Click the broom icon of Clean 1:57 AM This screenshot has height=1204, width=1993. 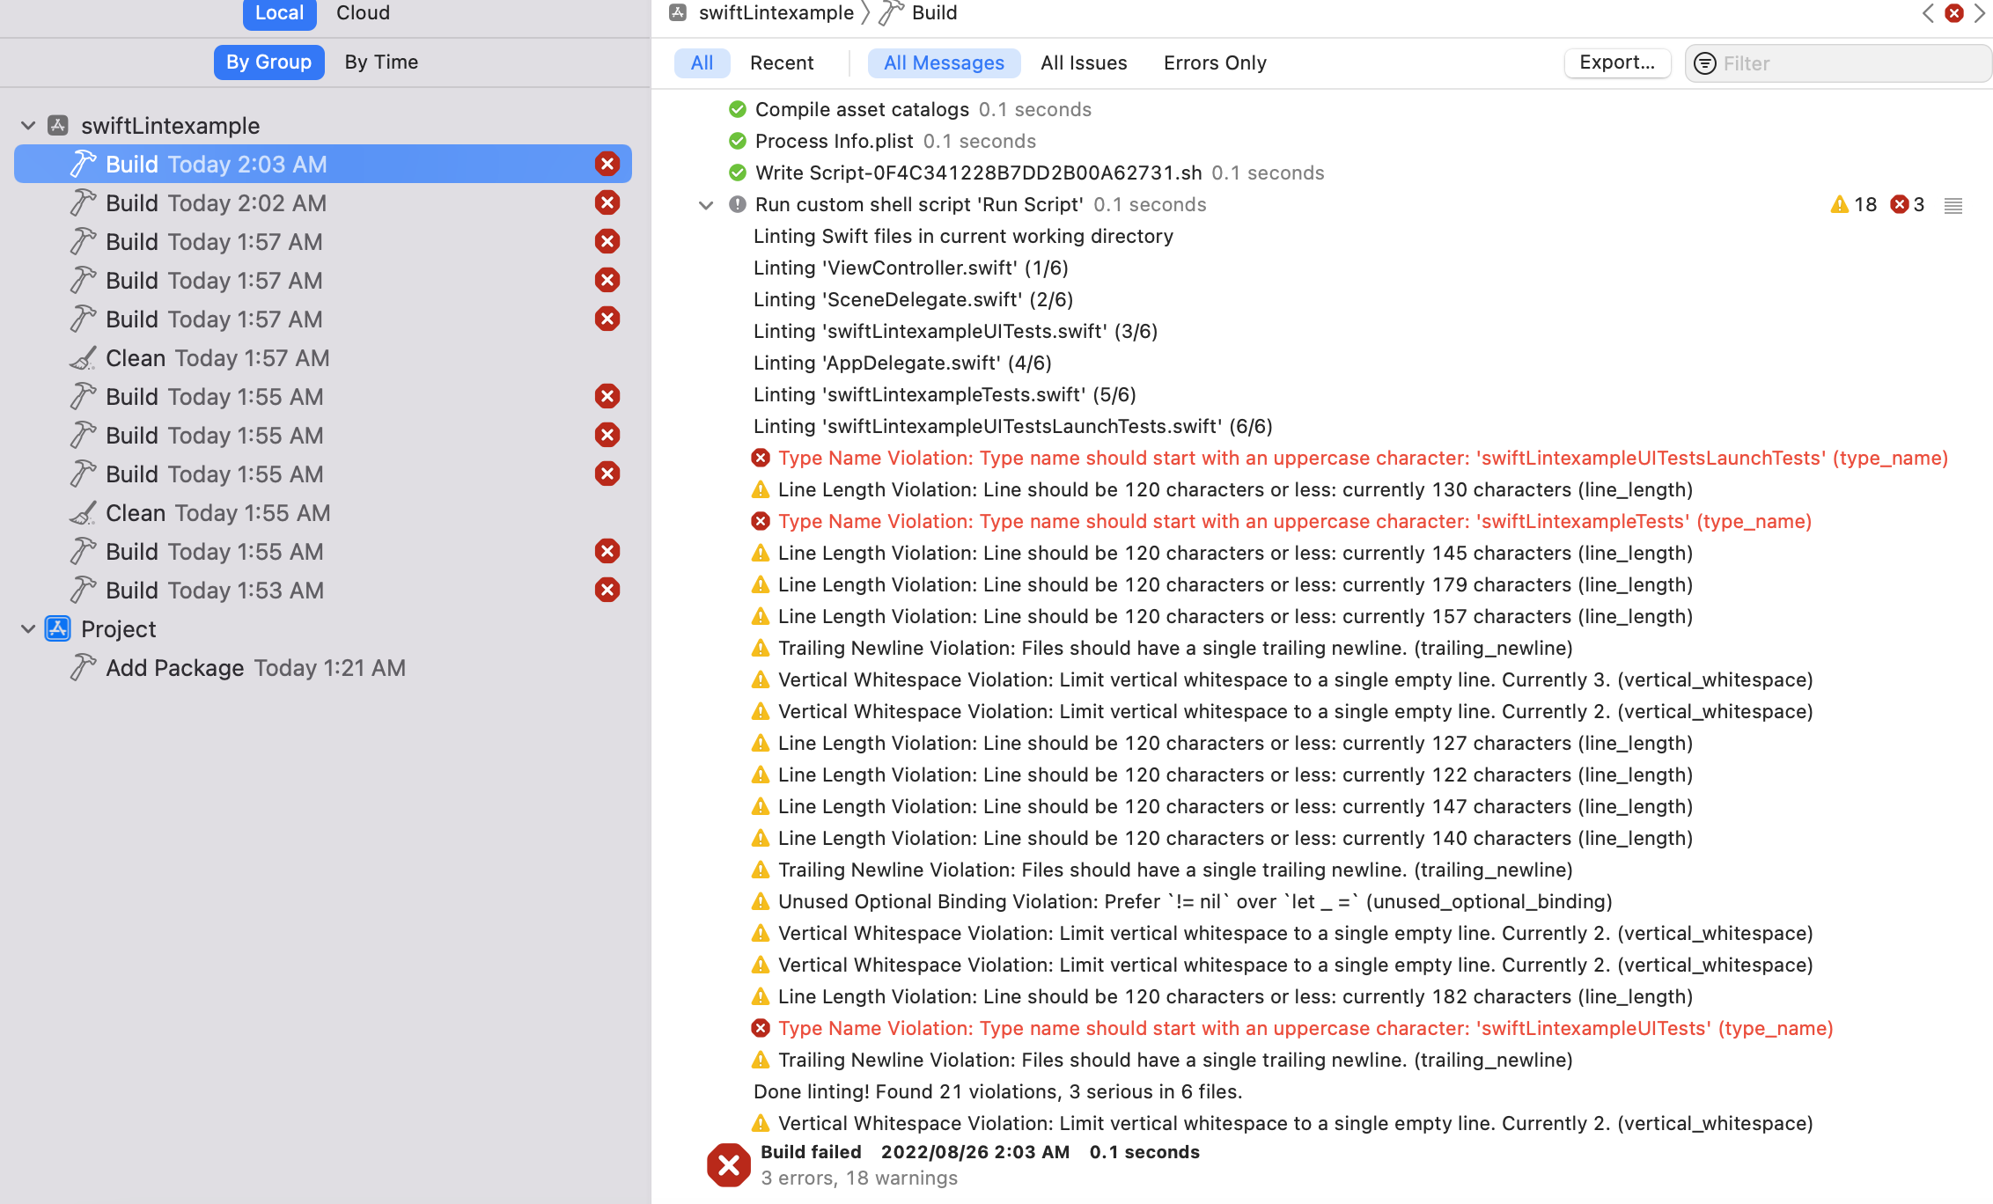83,358
